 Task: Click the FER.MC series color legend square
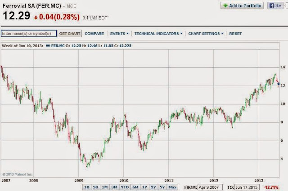pos(48,46)
